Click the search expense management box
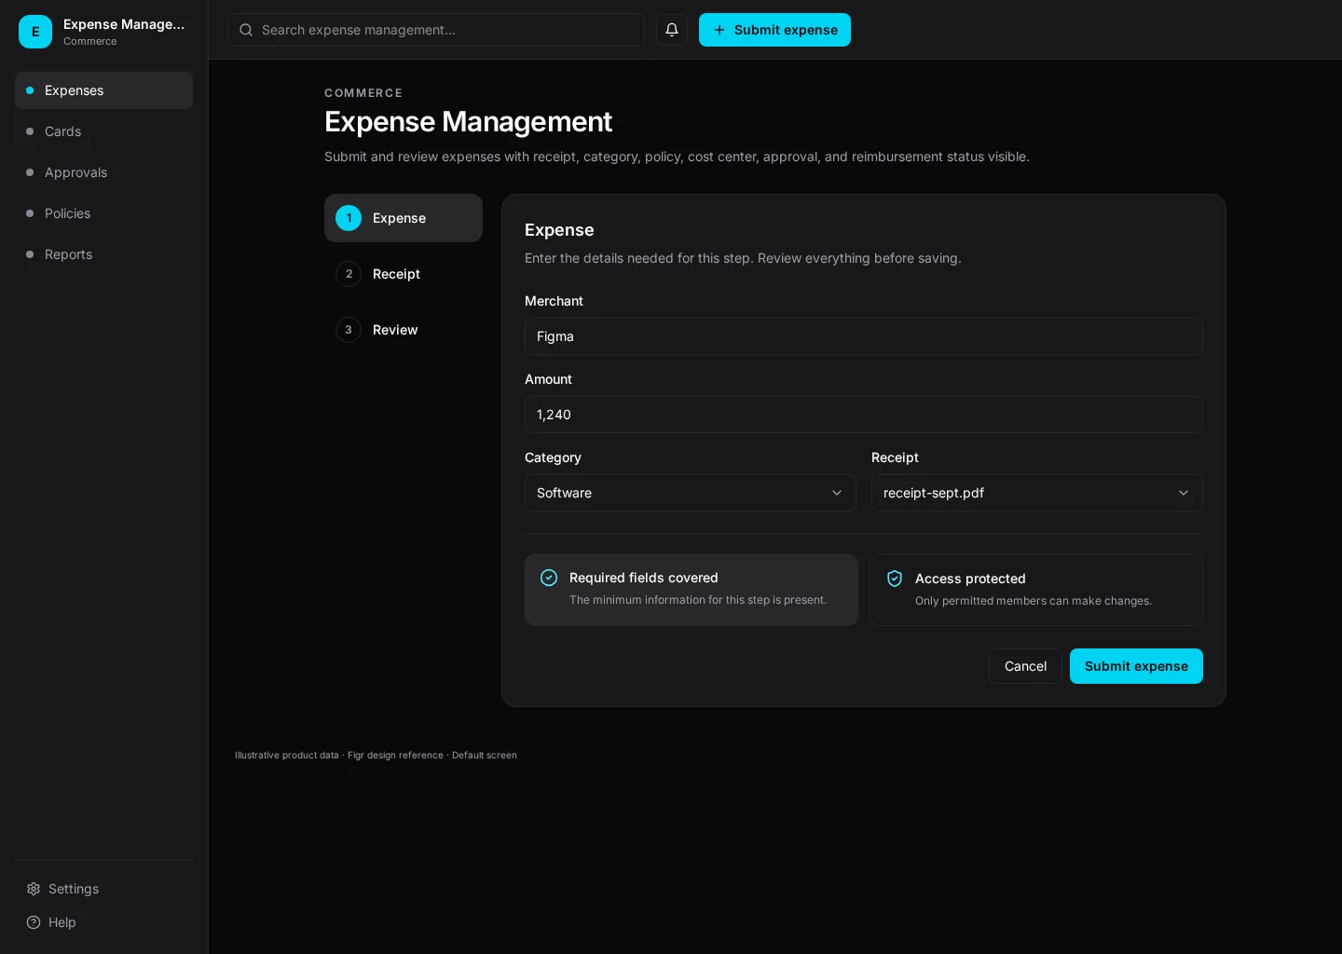Viewport: 1342px width, 954px height. 436,30
